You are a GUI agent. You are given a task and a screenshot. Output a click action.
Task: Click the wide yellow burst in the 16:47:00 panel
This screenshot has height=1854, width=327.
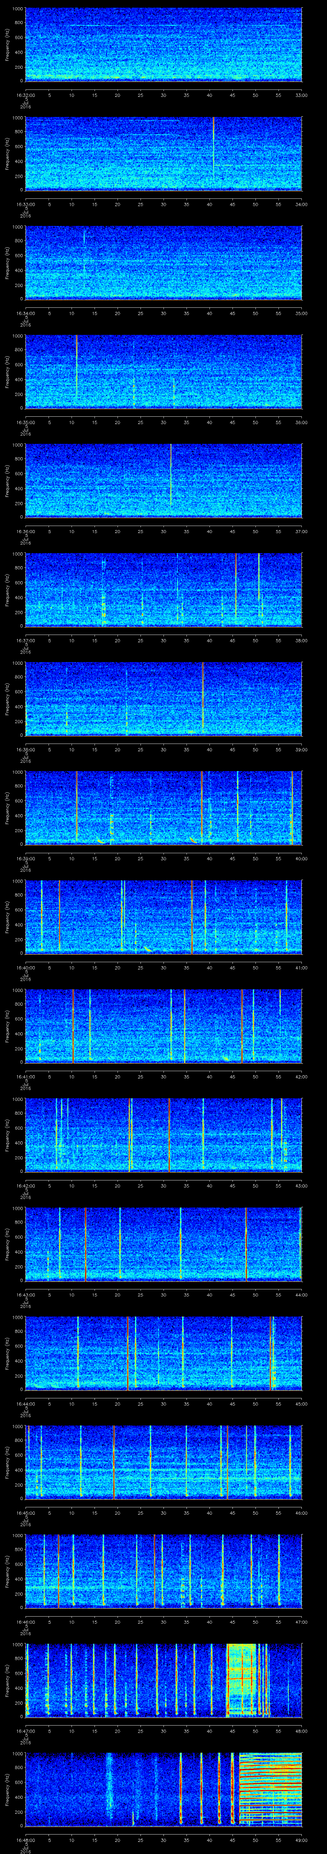click(241, 1680)
